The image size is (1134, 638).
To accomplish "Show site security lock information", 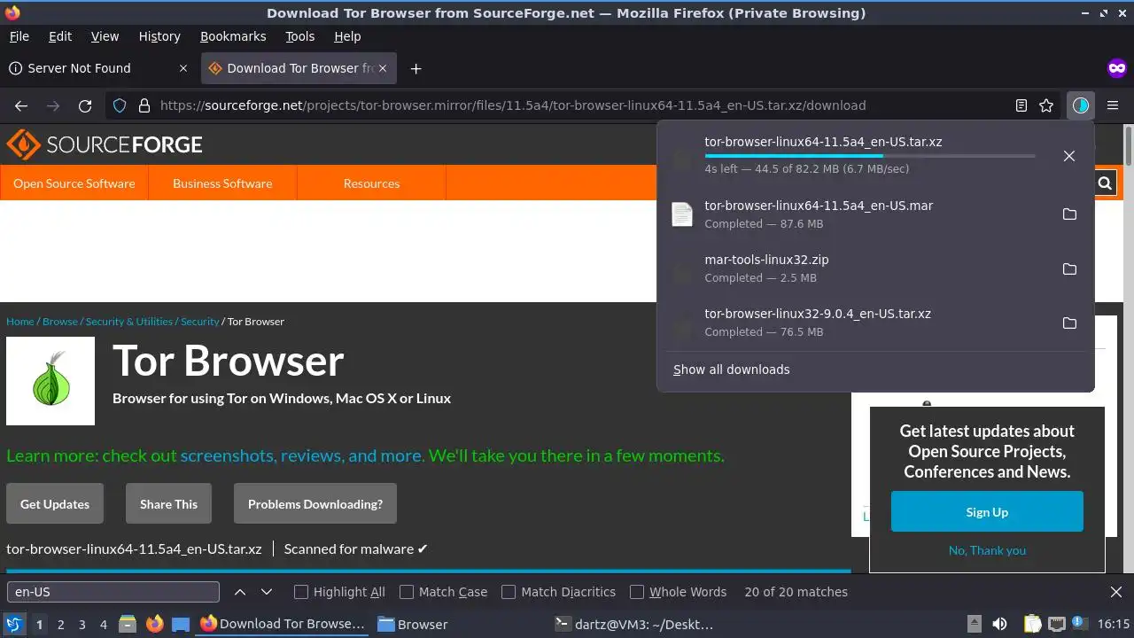I will [x=144, y=105].
